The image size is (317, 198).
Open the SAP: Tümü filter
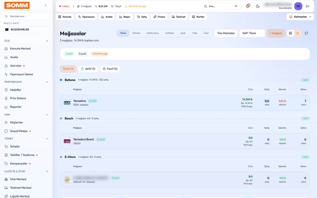pos(252,33)
